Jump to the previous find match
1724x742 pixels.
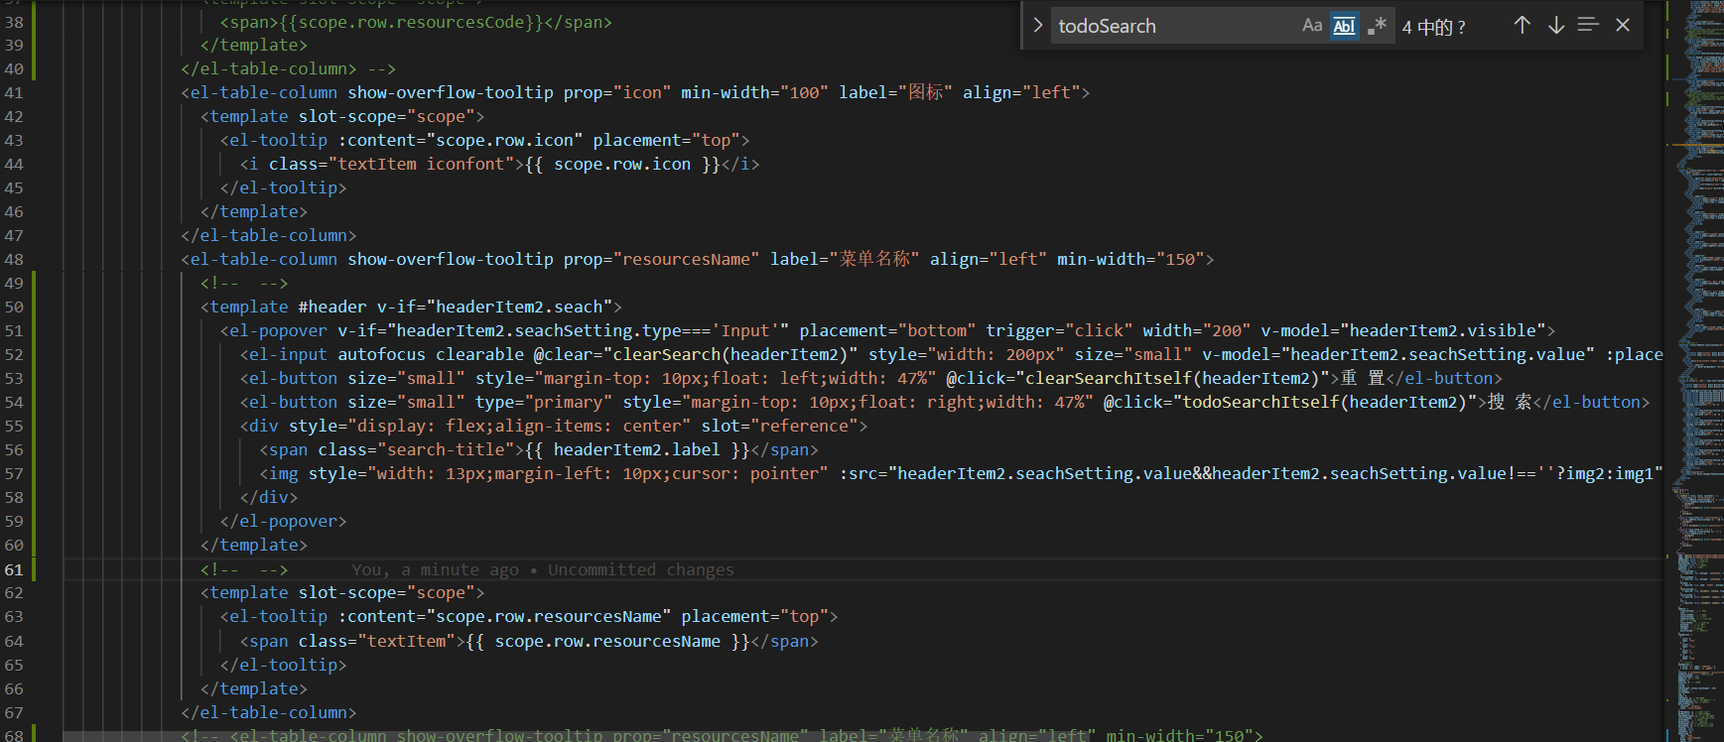[x=1522, y=26]
